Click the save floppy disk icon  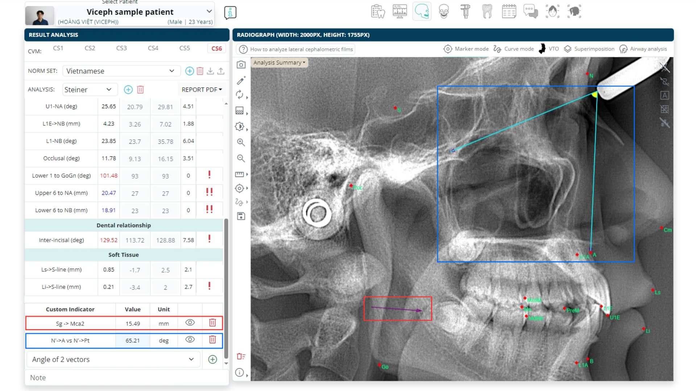[241, 216]
